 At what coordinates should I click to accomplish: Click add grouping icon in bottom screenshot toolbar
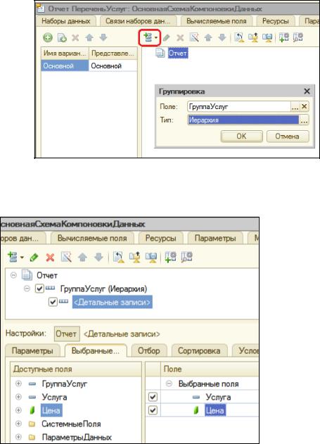(13, 257)
